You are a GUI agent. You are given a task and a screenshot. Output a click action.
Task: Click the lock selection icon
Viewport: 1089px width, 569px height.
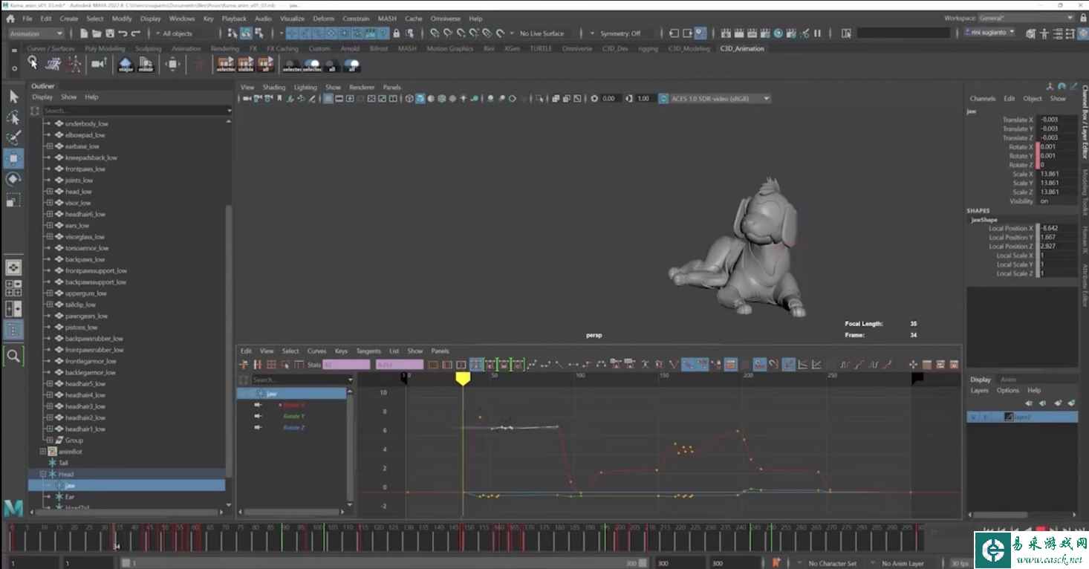[397, 33]
